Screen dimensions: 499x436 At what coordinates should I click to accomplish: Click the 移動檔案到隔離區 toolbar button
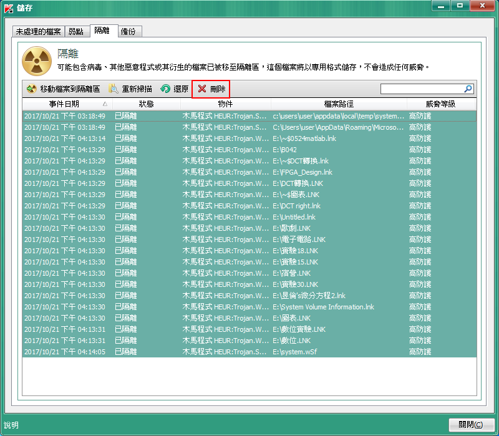(63, 89)
